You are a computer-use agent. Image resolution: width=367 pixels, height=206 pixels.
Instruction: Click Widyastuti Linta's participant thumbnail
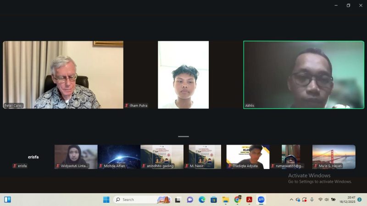pyautogui.click(x=76, y=157)
